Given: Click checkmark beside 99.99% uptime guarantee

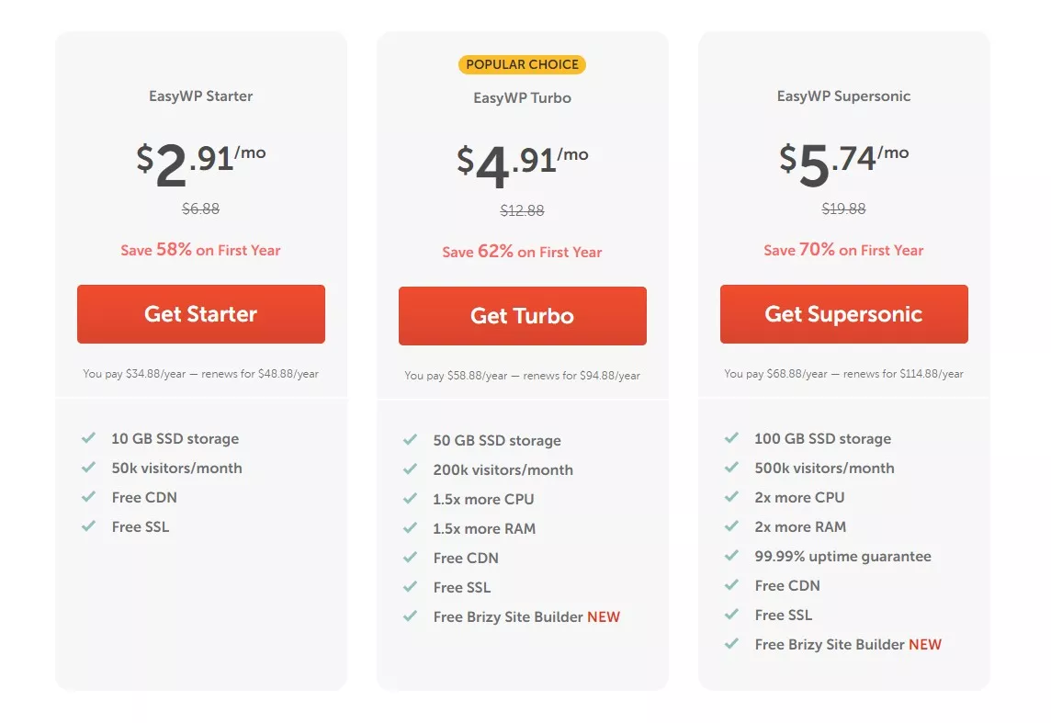Looking at the screenshot, I should (x=731, y=556).
